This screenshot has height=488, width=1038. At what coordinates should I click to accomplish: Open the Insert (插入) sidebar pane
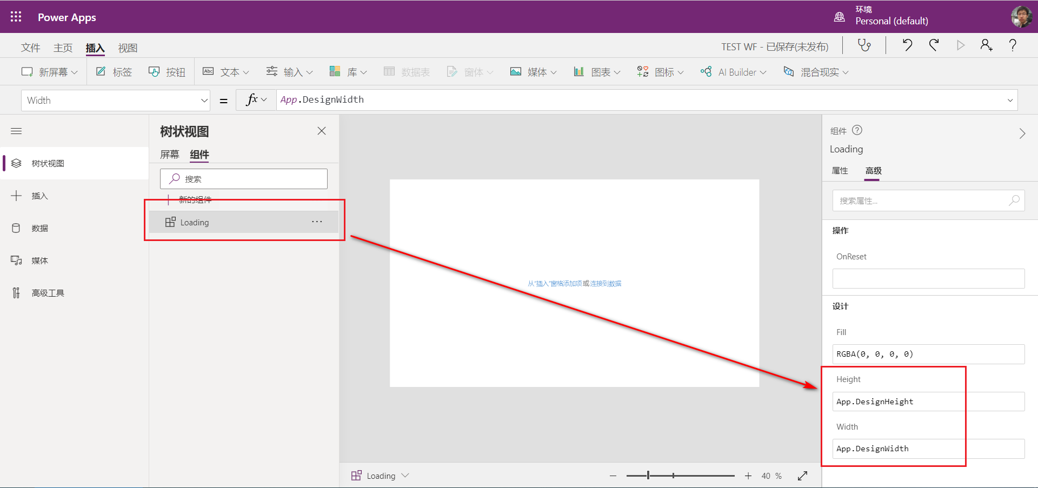tap(75, 196)
